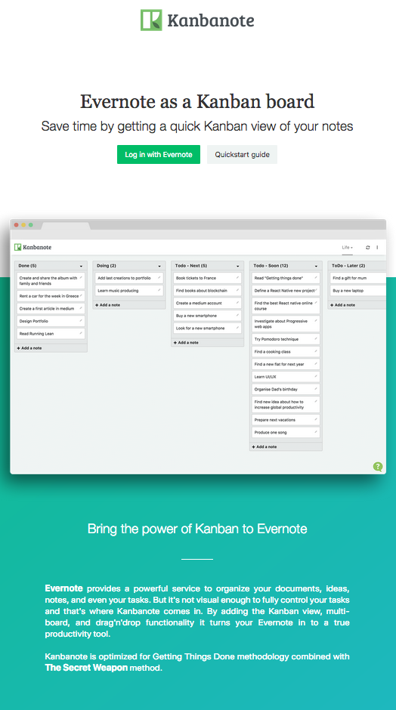
Task: Click the red close dot of mock window
Action: pyautogui.click(x=17, y=224)
